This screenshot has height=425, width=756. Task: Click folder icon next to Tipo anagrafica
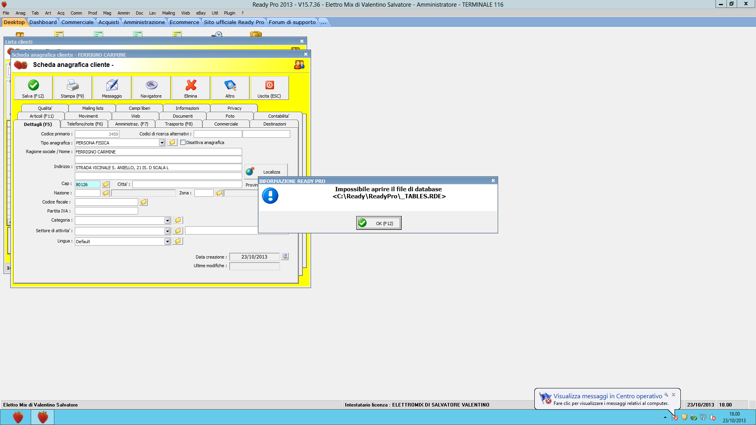coord(172,142)
